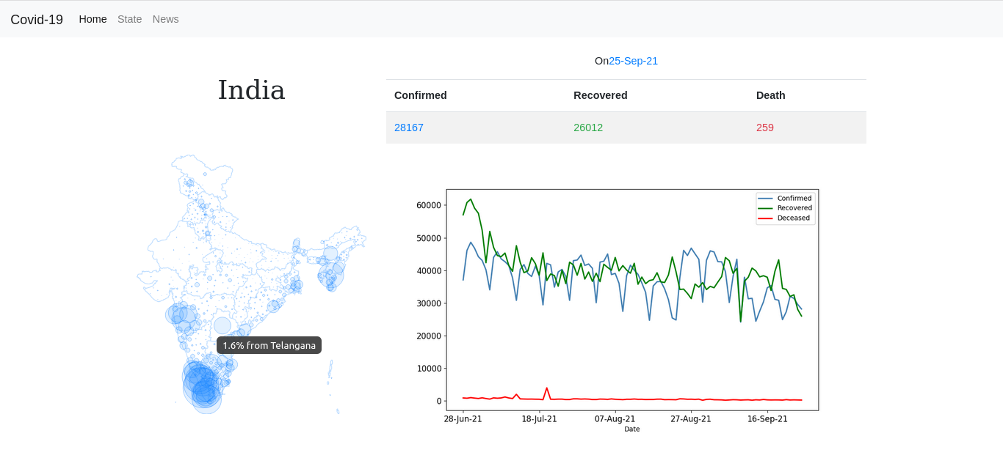Click the confirmed value 28167
Image resolution: width=1003 pixels, height=469 pixels.
pyautogui.click(x=409, y=128)
